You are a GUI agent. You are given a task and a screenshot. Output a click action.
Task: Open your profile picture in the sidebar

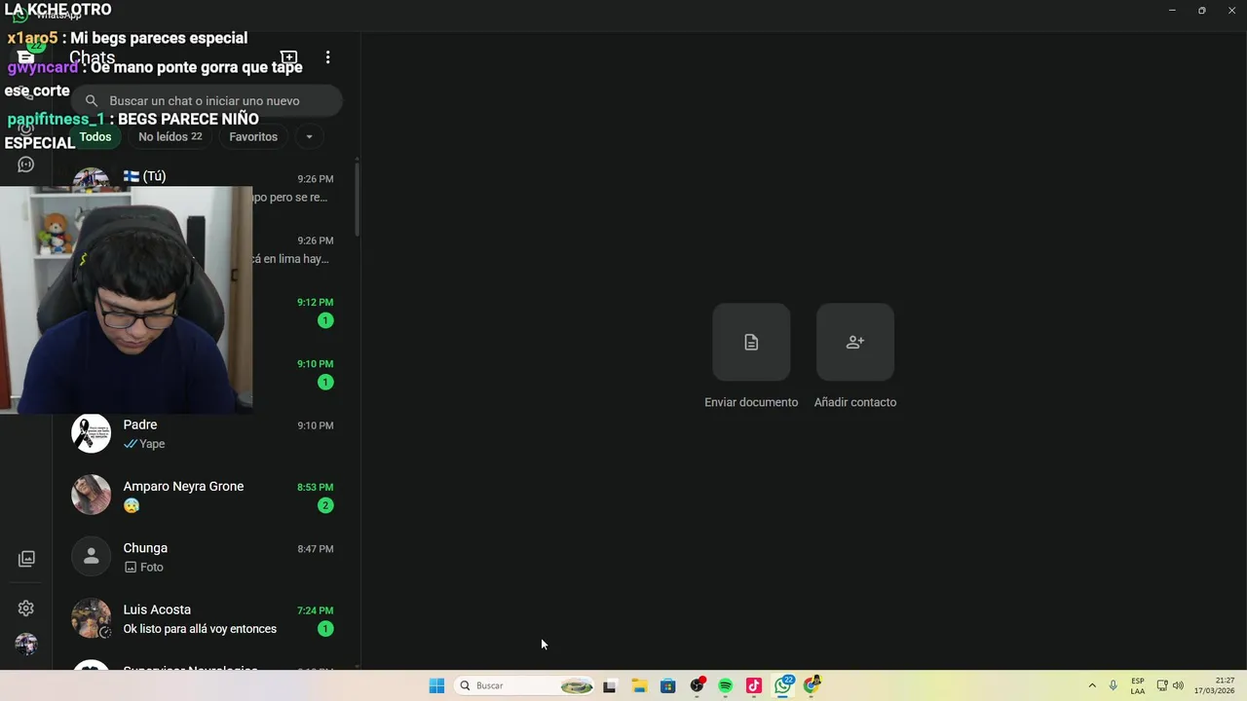point(26,645)
